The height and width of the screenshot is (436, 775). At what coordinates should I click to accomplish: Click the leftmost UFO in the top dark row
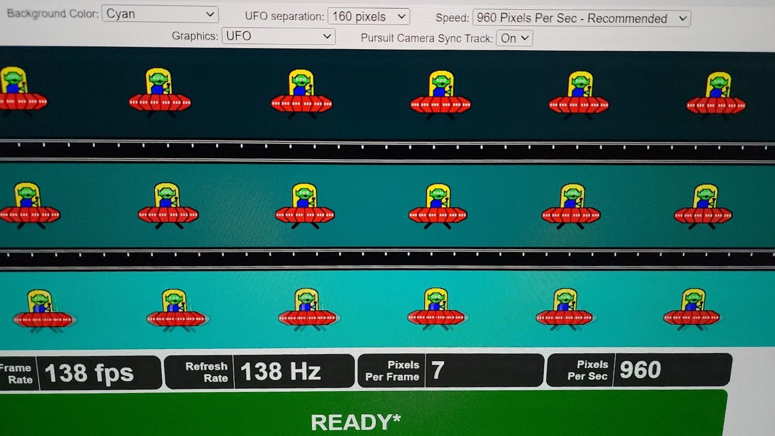pyautogui.click(x=20, y=92)
